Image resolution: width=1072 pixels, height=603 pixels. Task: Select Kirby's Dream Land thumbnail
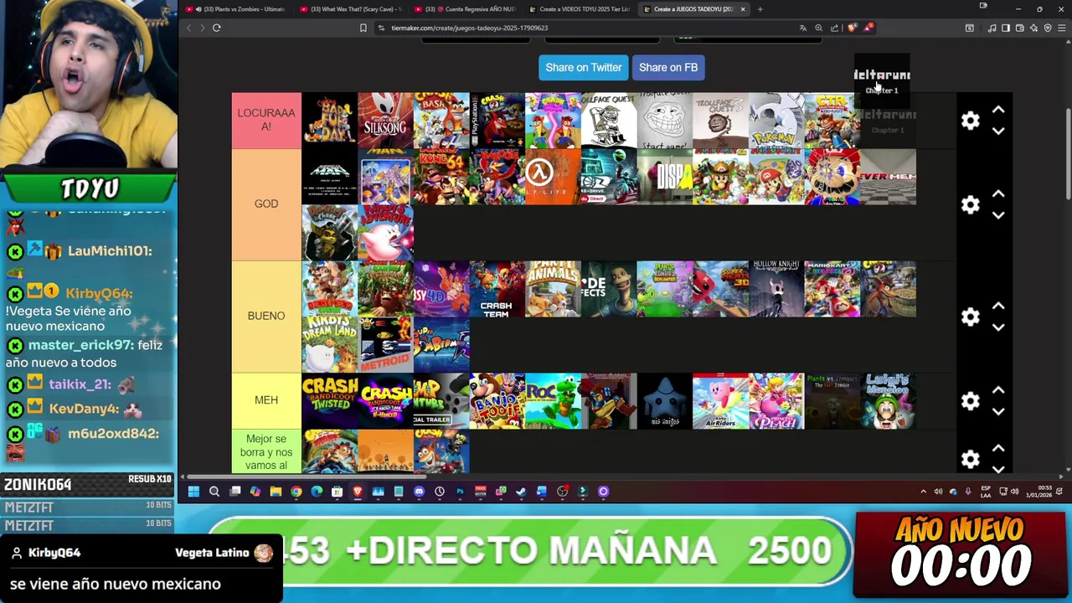(329, 344)
